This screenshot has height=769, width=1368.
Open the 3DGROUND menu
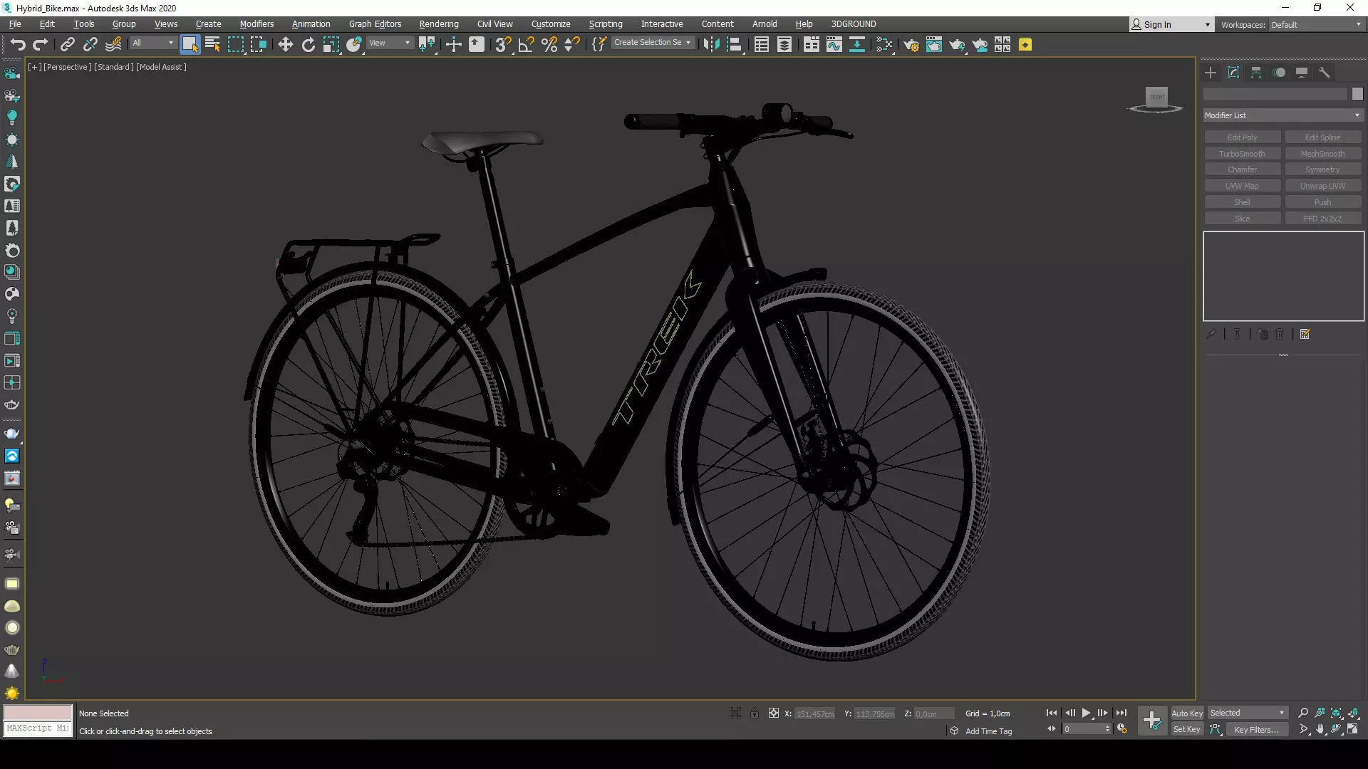click(854, 23)
